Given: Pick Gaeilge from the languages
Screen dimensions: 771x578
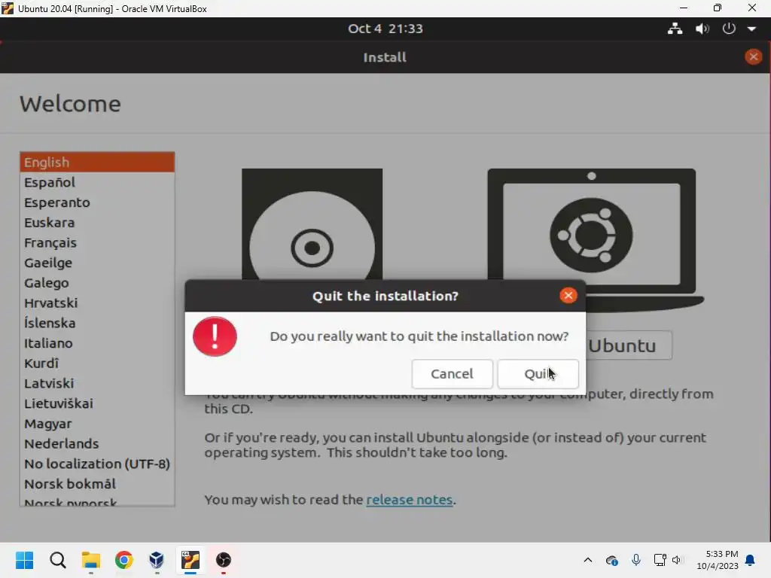Looking at the screenshot, I should [x=97, y=263].
